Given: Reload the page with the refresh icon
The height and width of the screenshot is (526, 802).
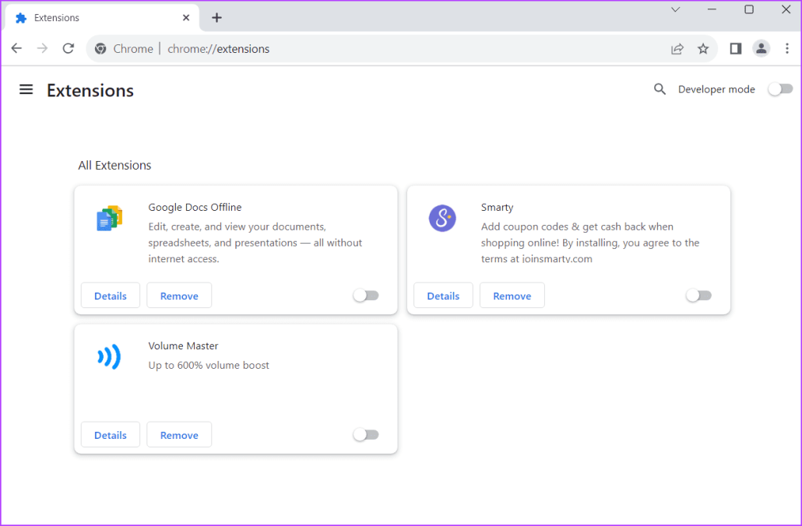Looking at the screenshot, I should 68,48.
